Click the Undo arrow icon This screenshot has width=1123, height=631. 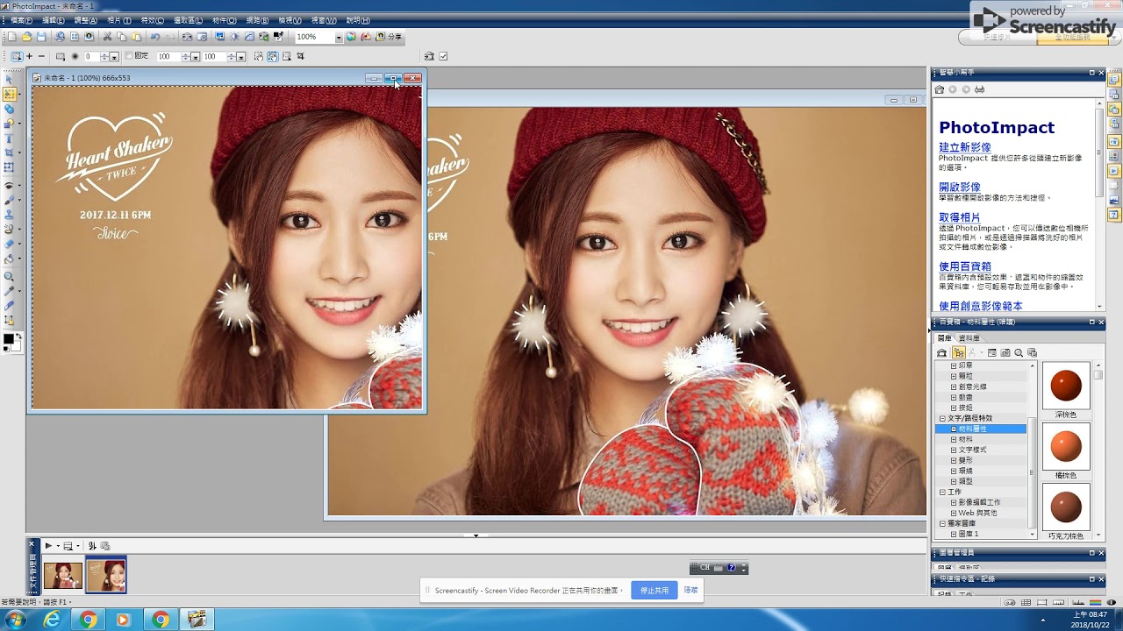155,37
